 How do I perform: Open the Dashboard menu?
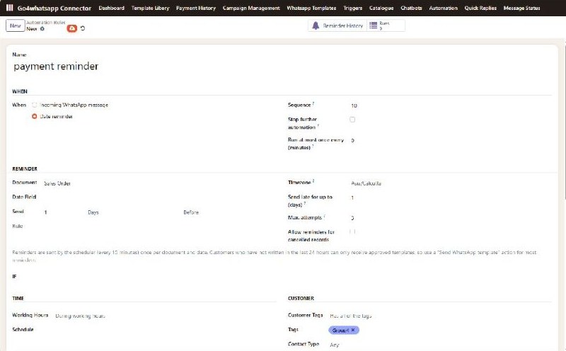(x=111, y=8)
